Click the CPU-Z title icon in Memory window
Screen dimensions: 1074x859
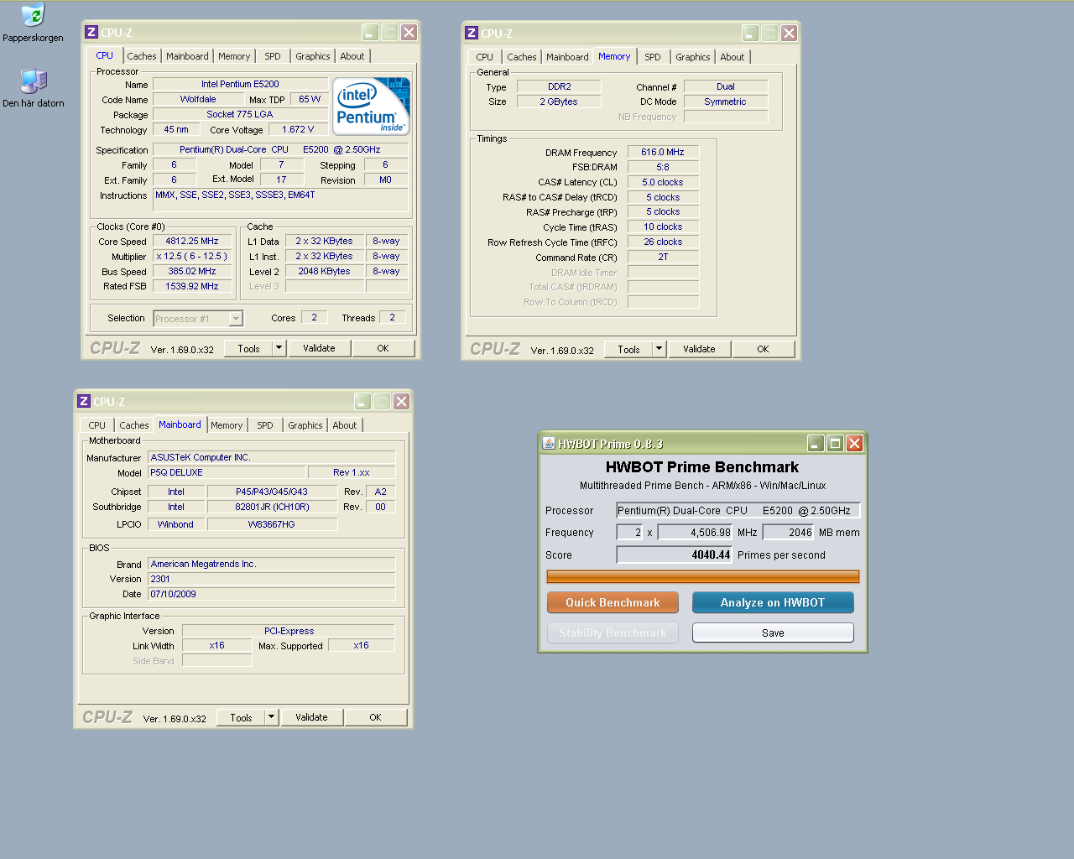coord(472,33)
